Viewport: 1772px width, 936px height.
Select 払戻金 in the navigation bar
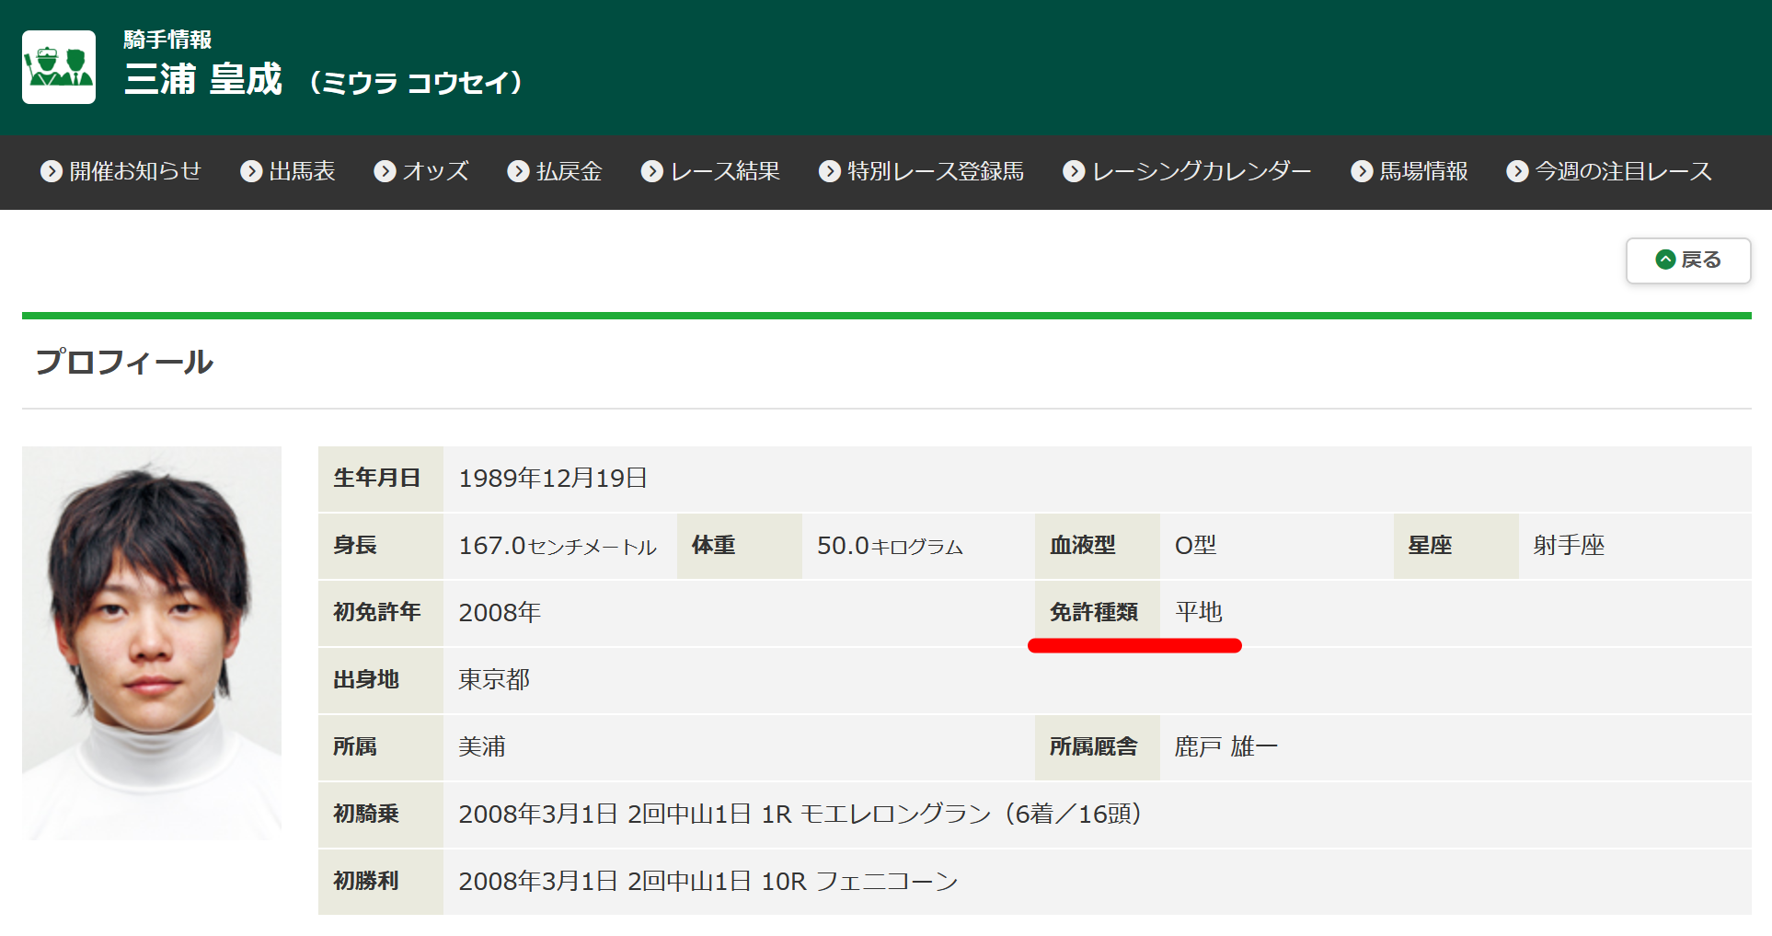coord(555,171)
